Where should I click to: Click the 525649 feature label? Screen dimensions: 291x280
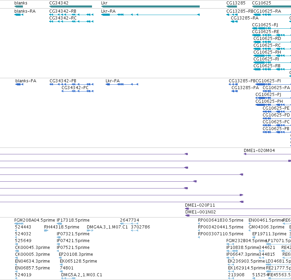click(x=23, y=241)
